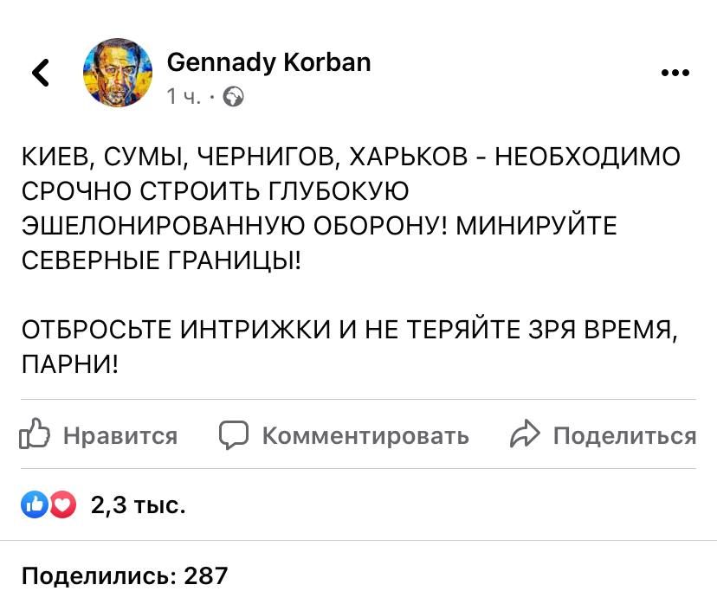View reactions by clicking '2,3 тыс.'
Screen dimensions: 717x604
click(x=139, y=505)
